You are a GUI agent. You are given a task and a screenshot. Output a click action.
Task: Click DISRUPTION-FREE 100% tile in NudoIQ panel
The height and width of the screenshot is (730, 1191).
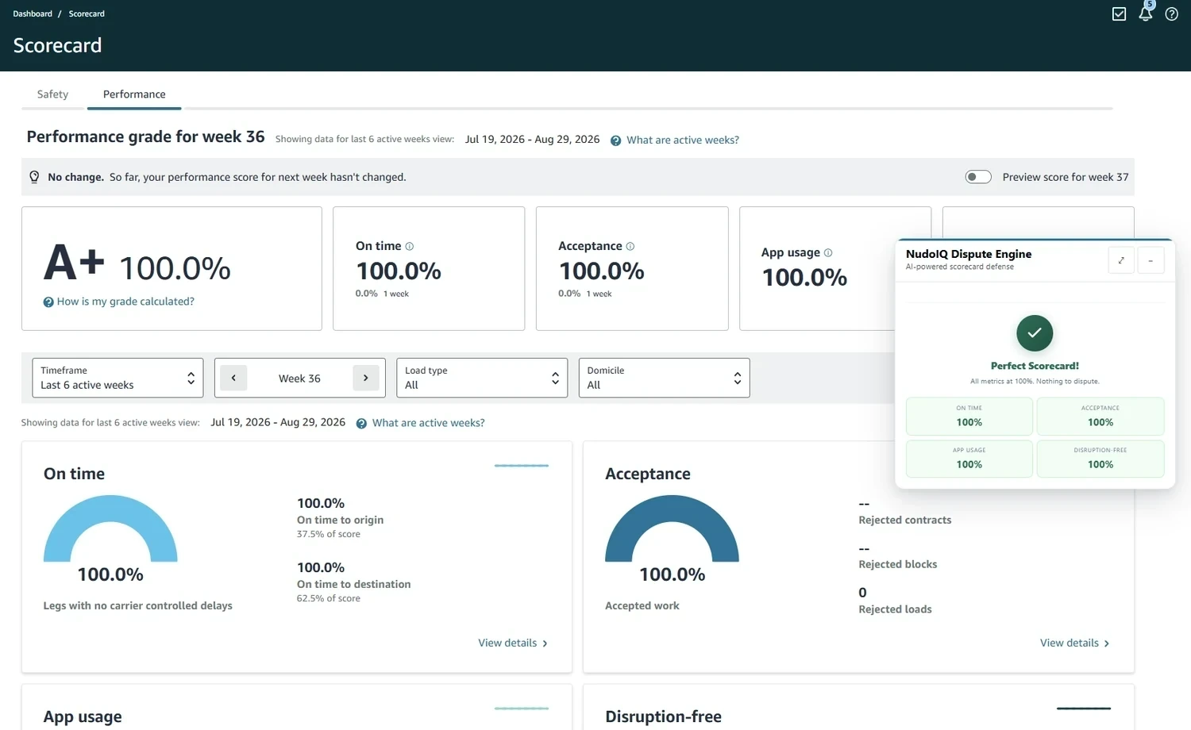1100,459
